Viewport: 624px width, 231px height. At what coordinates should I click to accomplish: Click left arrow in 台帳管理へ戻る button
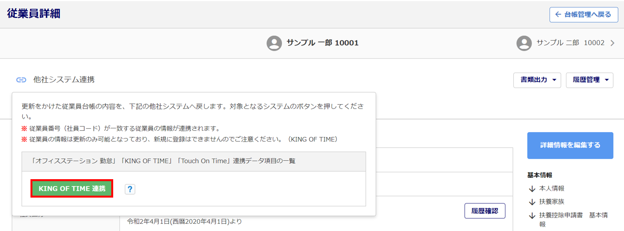click(558, 15)
